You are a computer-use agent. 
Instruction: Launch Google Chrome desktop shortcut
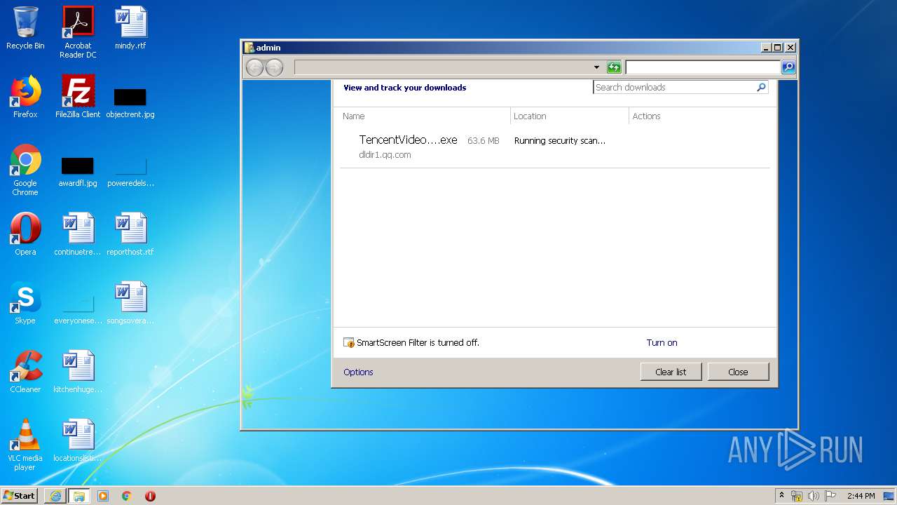pyautogui.click(x=25, y=170)
